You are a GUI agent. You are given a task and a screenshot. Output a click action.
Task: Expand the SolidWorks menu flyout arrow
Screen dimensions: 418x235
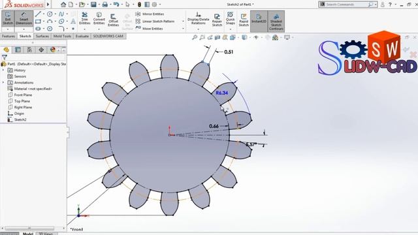click(x=48, y=5)
